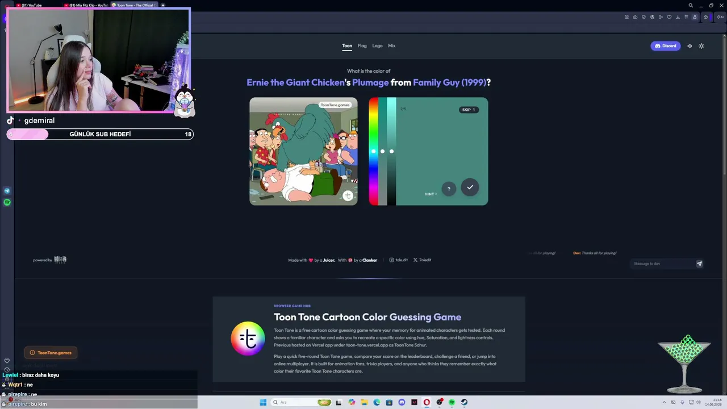Open Opera browser from the taskbar
The width and height of the screenshot is (727, 409).
427,402
